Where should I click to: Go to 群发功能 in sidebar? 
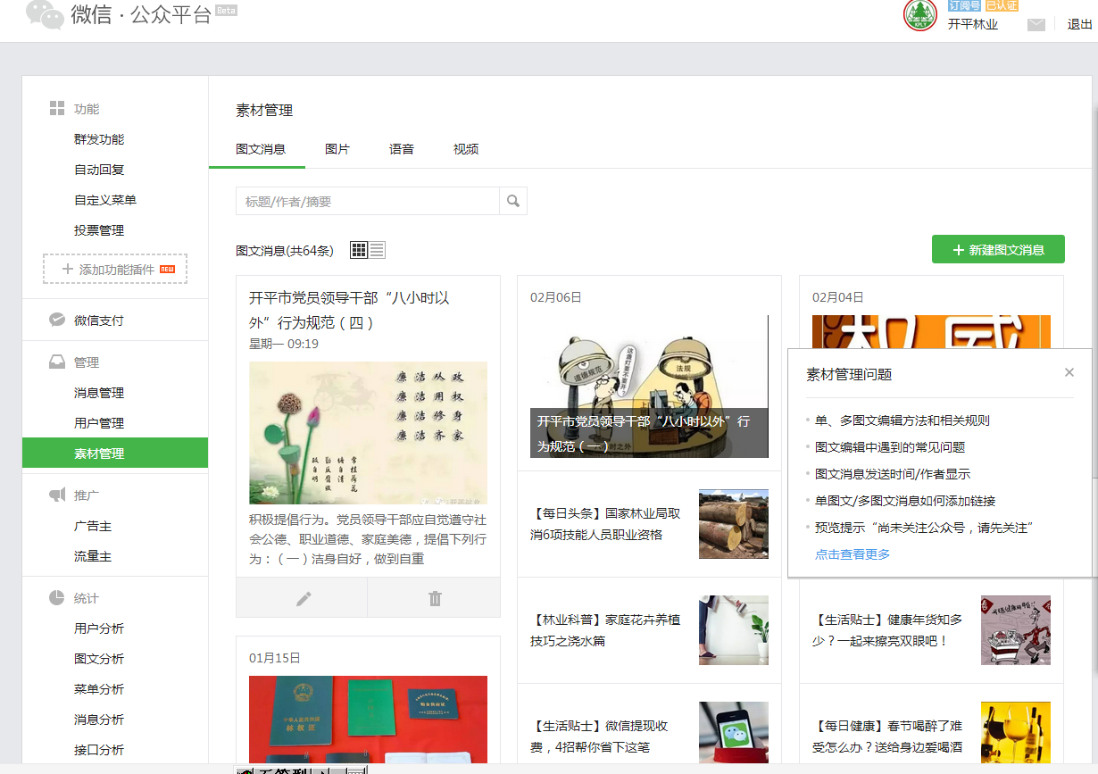click(99, 139)
